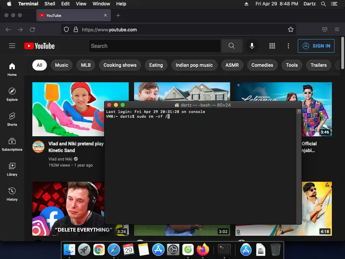
Task: Select the Tools filter chip
Action: (292, 65)
